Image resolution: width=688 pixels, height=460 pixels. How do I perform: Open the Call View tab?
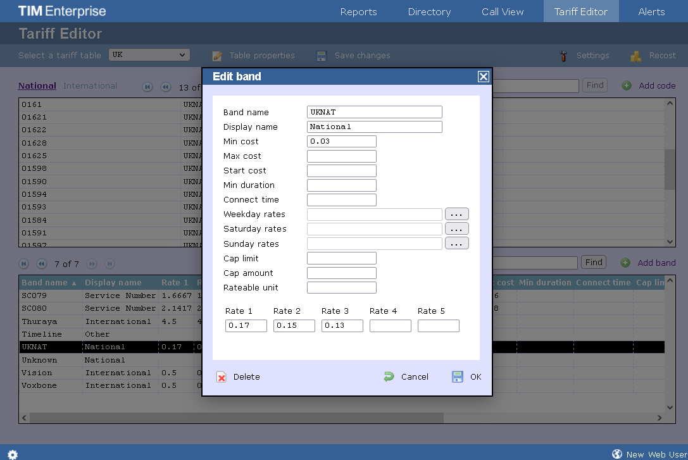point(503,11)
